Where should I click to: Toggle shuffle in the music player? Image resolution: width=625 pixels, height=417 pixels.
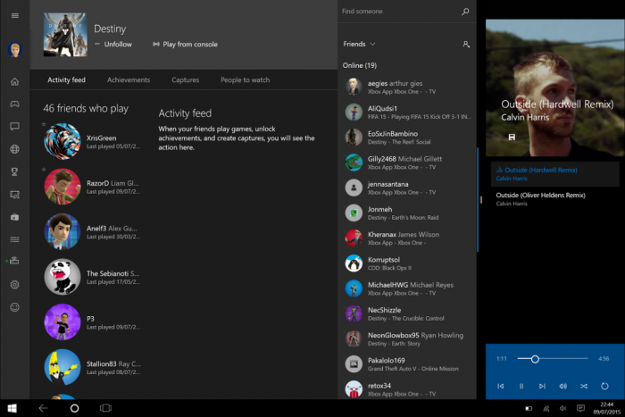[x=584, y=386]
